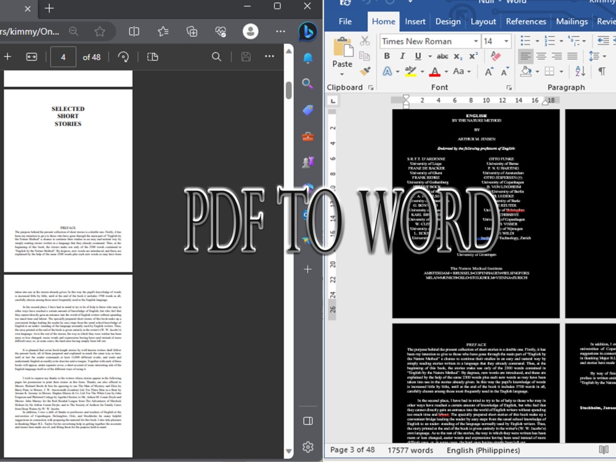Click the Sort A-Z icon
This screenshot has width=616, height=462.
tap(580, 71)
